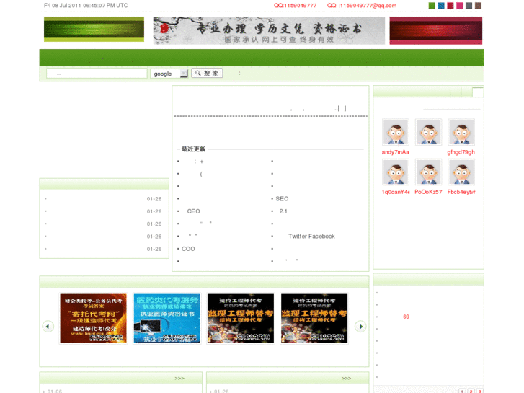This screenshot has width=524, height=393.
Task: Select the brown theme color swatch
Action: [479, 5]
